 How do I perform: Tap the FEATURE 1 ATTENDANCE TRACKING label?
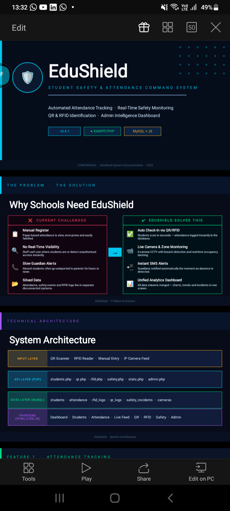59,457
